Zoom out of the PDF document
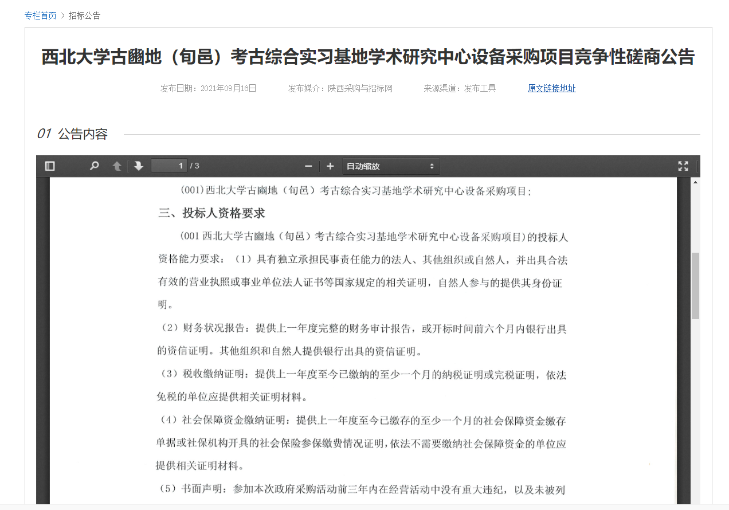The width and height of the screenshot is (729, 510). (x=308, y=166)
